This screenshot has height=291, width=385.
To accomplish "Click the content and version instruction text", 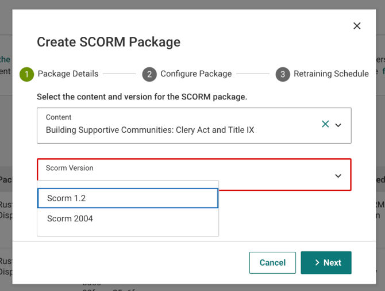I will pos(142,97).
